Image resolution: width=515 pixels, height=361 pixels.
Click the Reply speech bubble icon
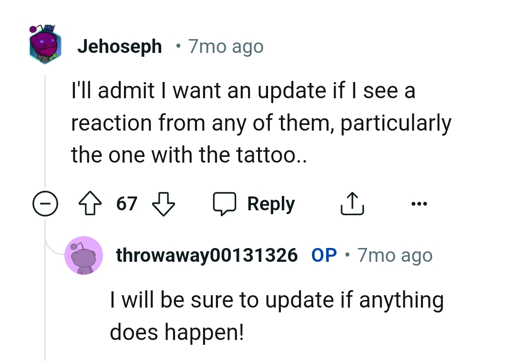(x=225, y=203)
